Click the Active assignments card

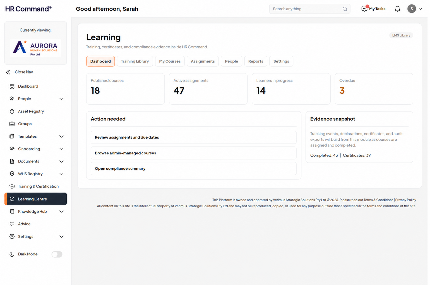(x=208, y=89)
